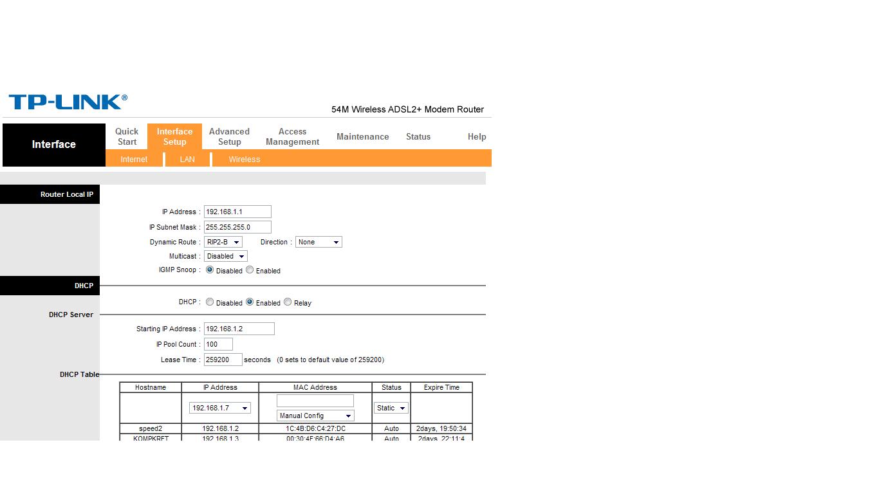Open the Interface Setup tab

pos(174,136)
